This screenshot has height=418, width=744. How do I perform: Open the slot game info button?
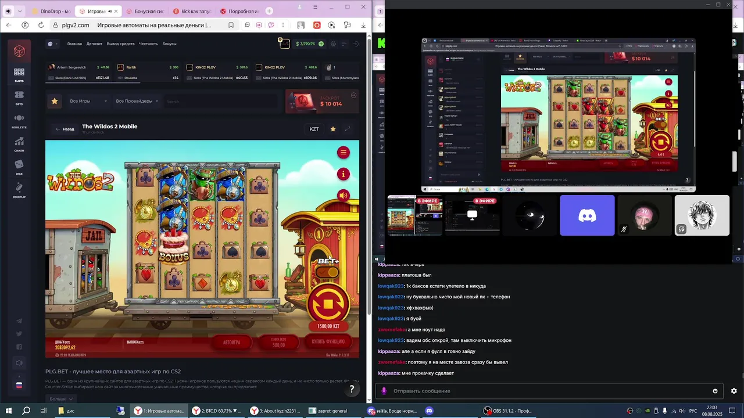(x=344, y=174)
